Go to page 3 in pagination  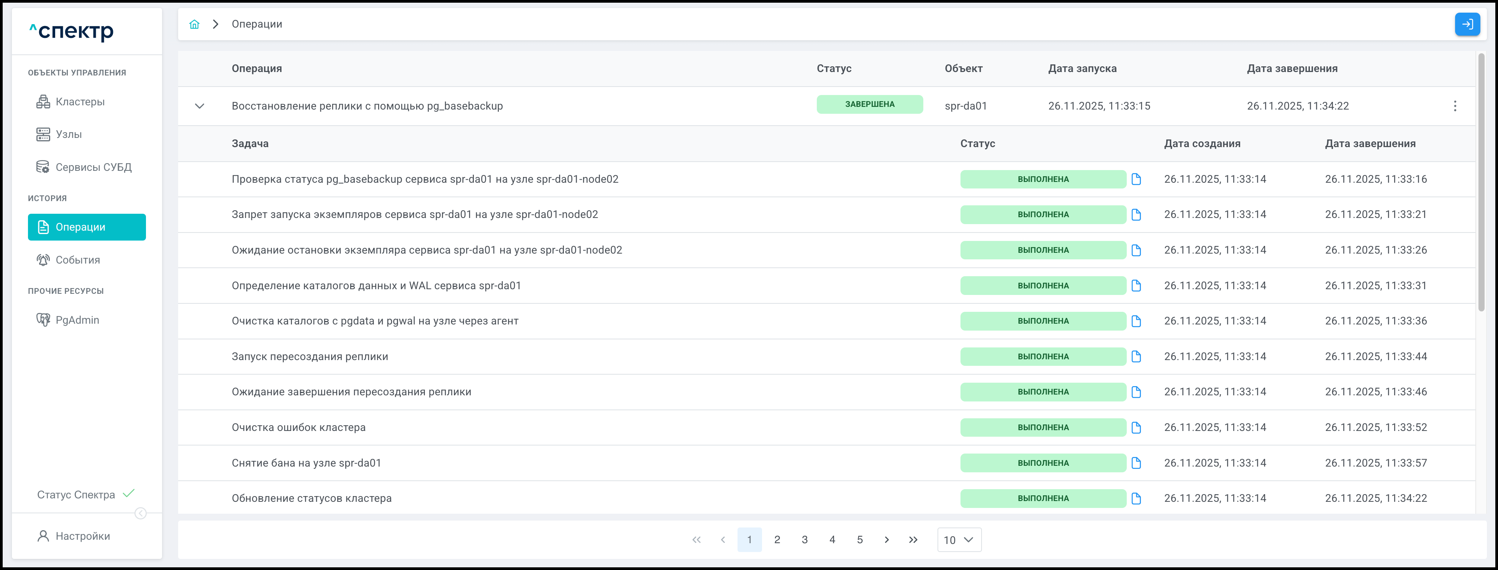pyautogui.click(x=804, y=540)
